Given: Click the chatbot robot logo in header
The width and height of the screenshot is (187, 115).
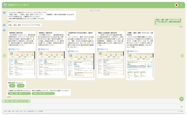Looking at the screenshot, I should point(5,5).
